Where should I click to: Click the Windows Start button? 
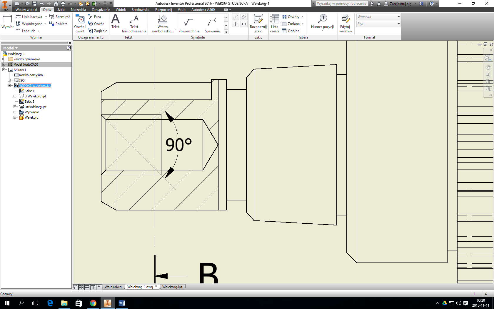pyautogui.click(x=7, y=303)
